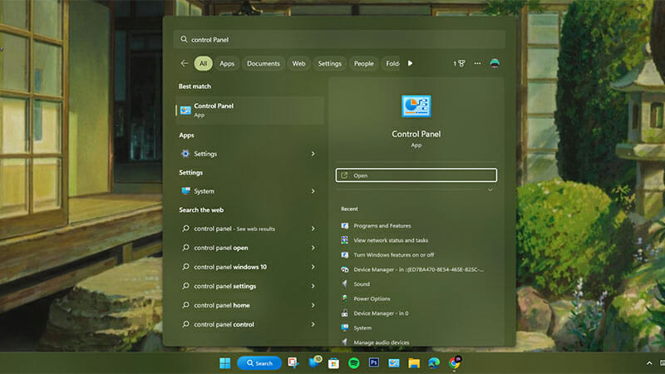Select the Documents filter tab
Viewport: 665px width, 374px height.
click(263, 63)
